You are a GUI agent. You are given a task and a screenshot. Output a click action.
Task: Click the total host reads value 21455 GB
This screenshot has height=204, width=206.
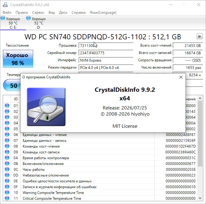(188, 45)
